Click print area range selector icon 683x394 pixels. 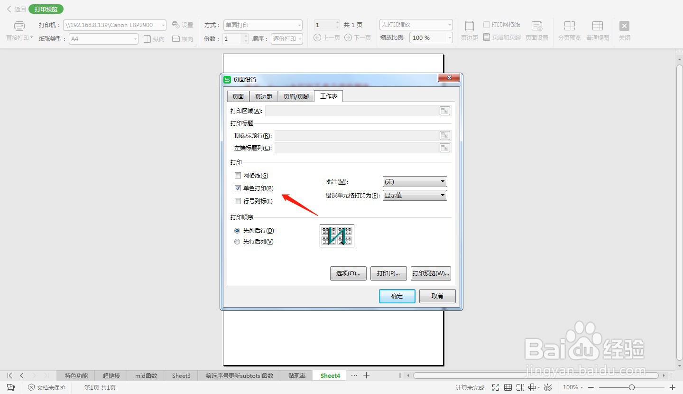point(444,111)
